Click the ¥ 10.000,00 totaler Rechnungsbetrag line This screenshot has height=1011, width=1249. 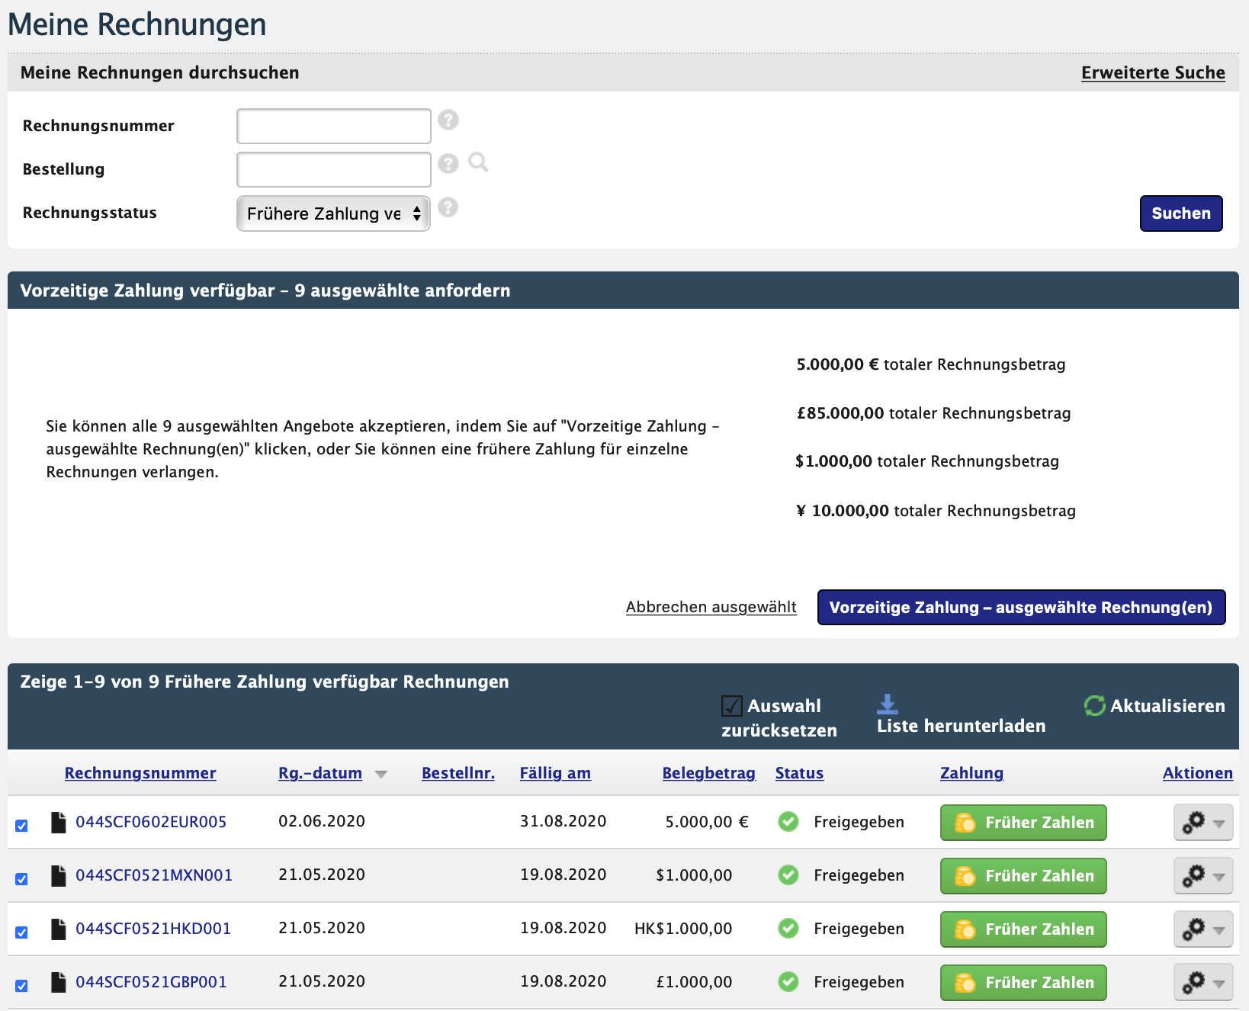coord(936,511)
